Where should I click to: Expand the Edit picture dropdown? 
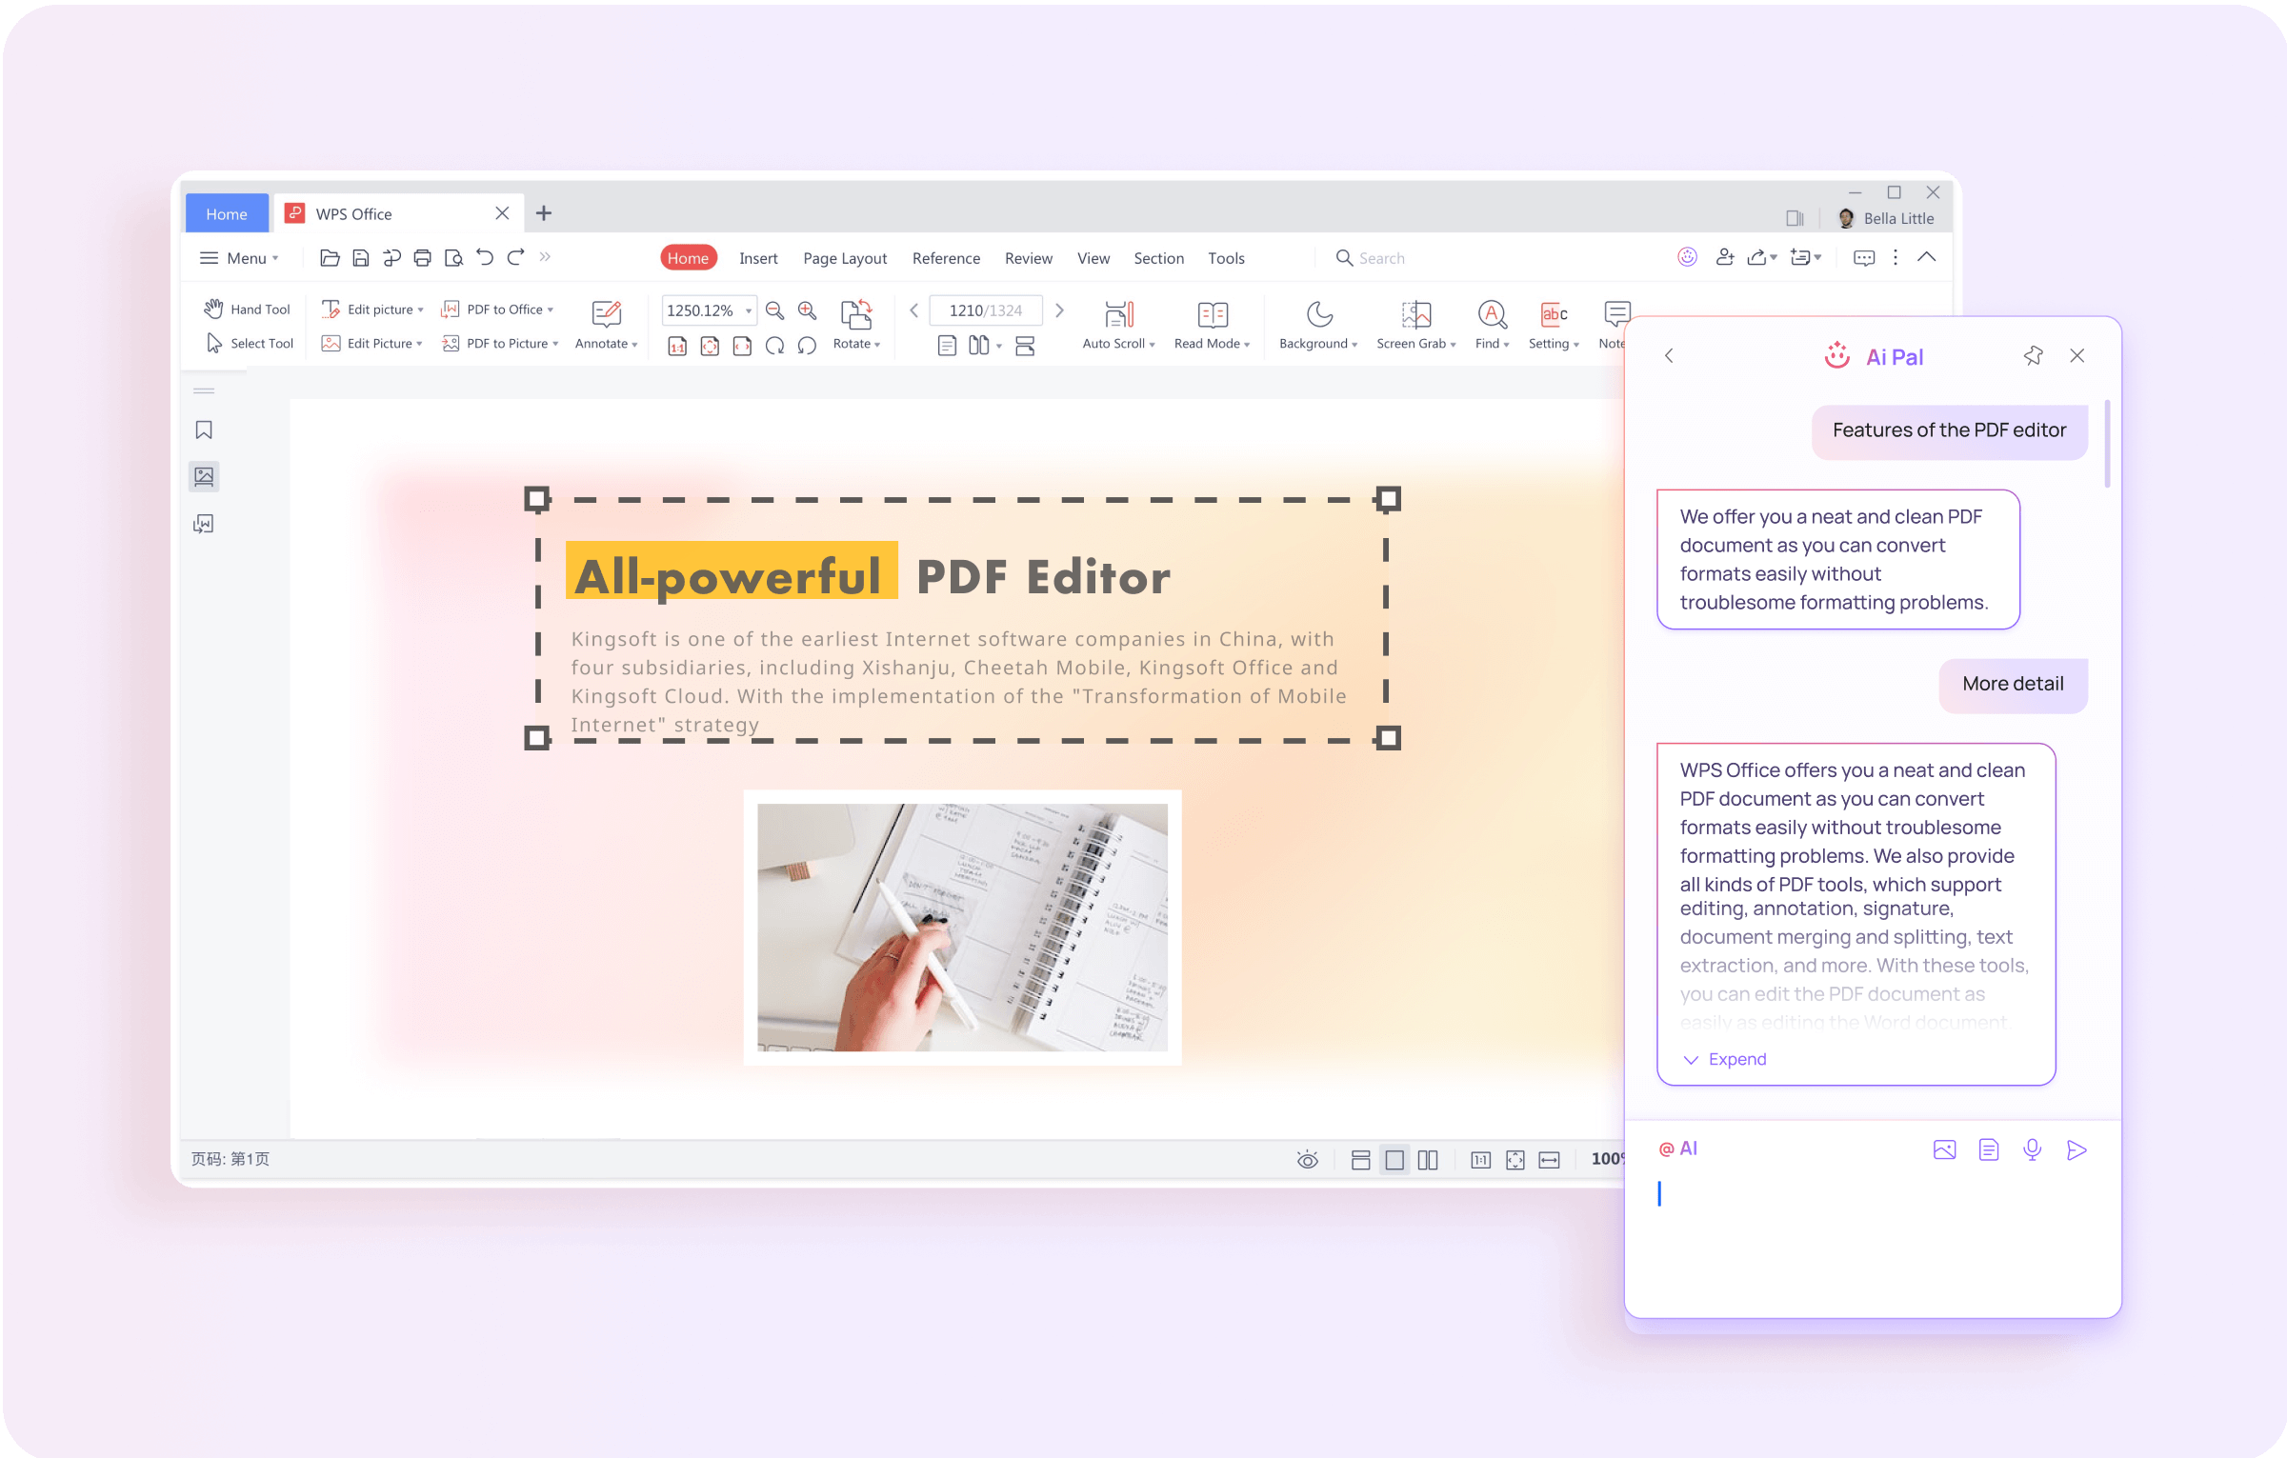click(371, 310)
